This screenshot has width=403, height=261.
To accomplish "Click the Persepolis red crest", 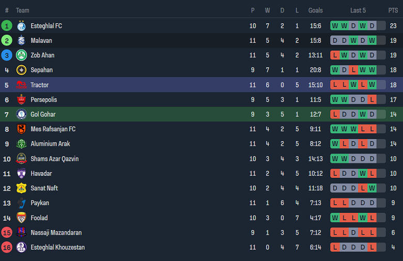I will coord(21,100).
